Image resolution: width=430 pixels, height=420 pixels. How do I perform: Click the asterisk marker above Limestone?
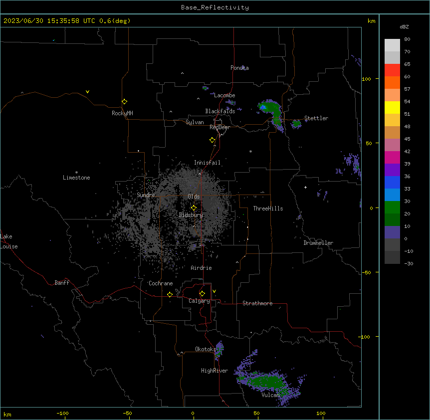(x=76, y=173)
